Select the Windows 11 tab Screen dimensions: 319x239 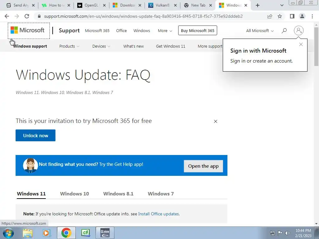[x=31, y=194]
